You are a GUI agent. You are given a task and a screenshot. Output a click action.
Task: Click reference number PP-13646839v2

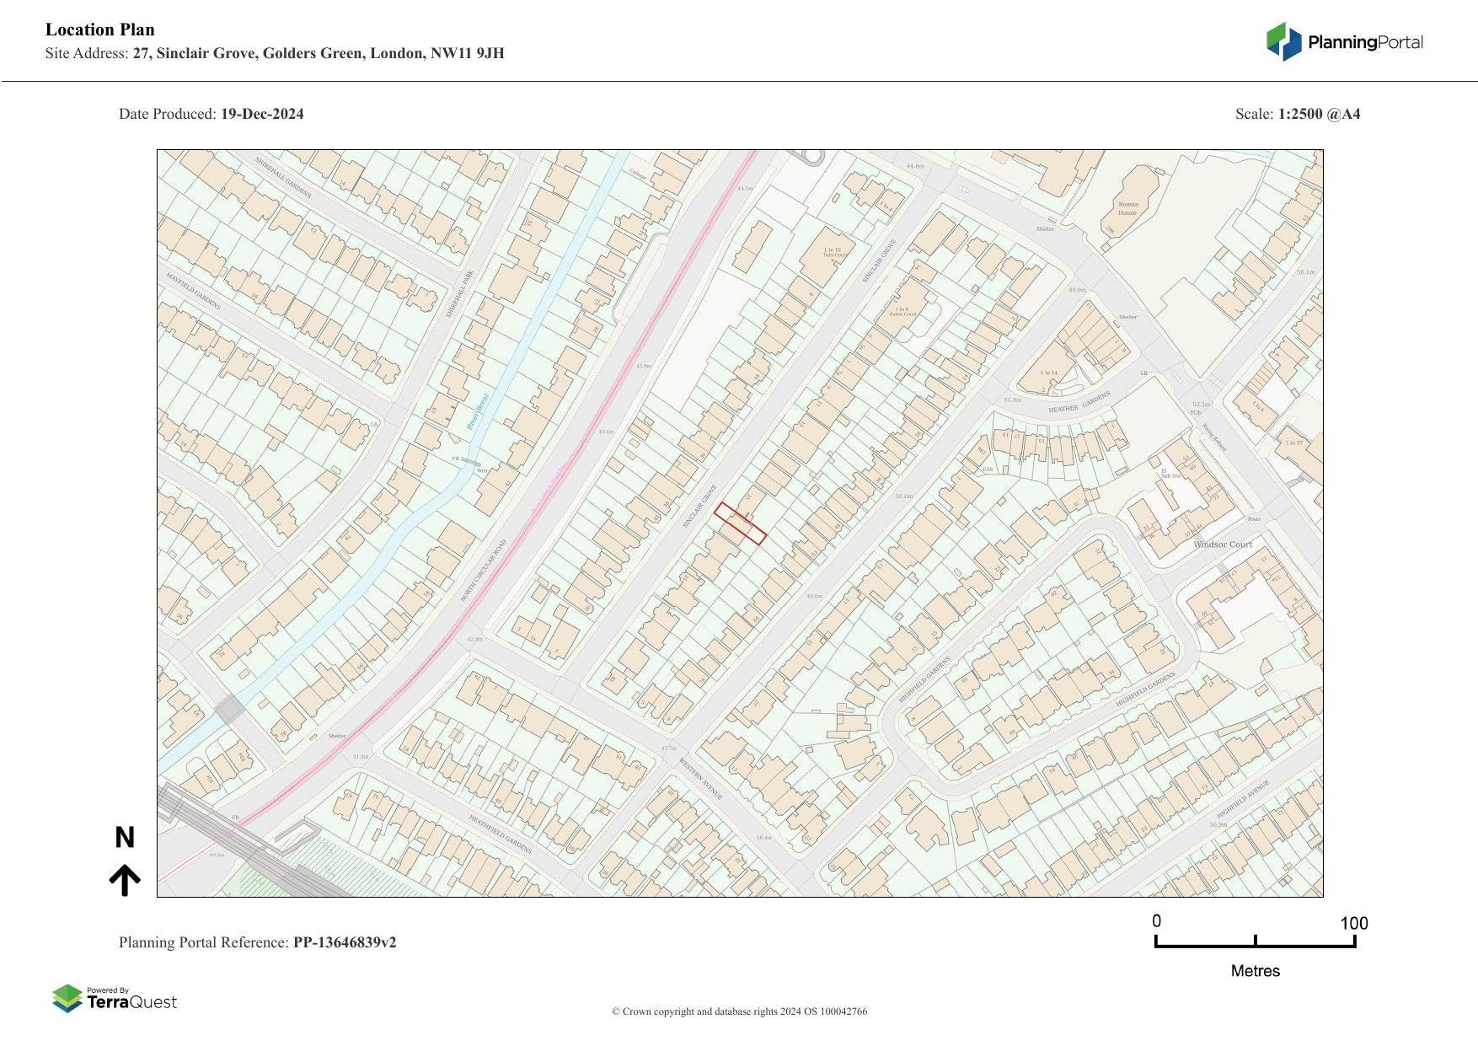tap(345, 942)
